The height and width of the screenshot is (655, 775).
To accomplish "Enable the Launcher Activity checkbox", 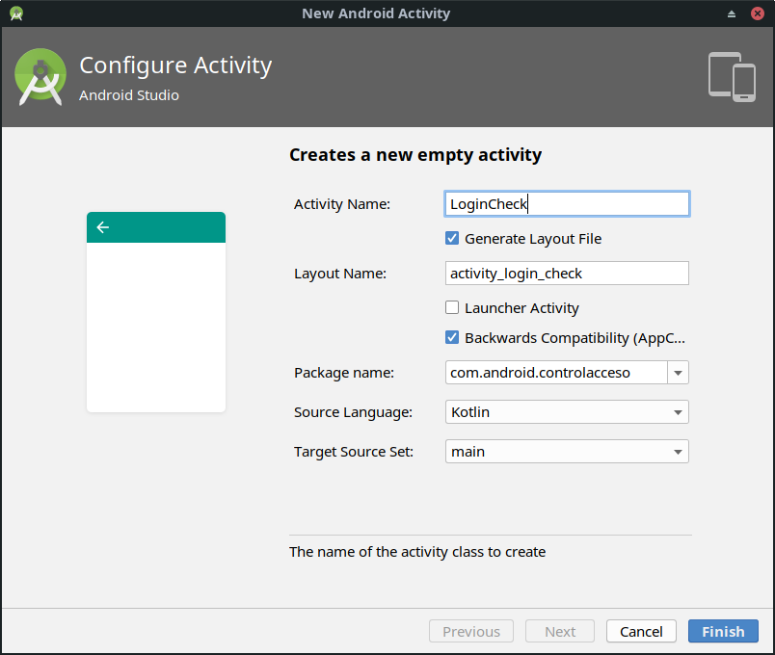I will point(452,308).
